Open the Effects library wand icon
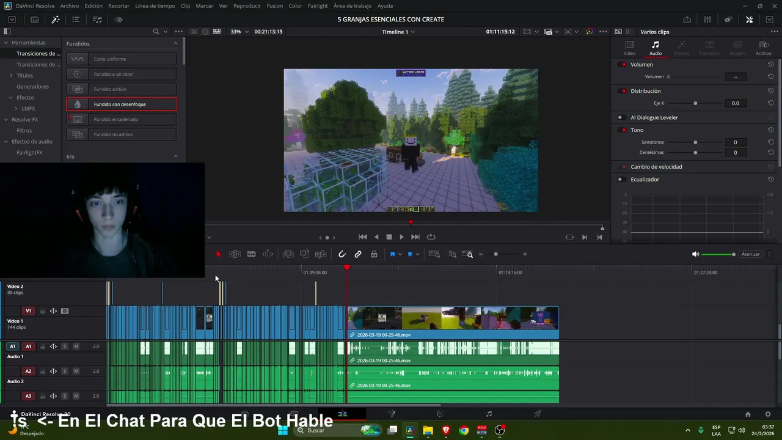This screenshot has height=440, width=782. 56,20
